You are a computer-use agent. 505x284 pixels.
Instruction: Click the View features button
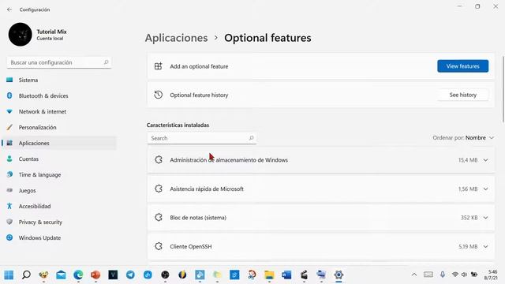click(x=463, y=66)
